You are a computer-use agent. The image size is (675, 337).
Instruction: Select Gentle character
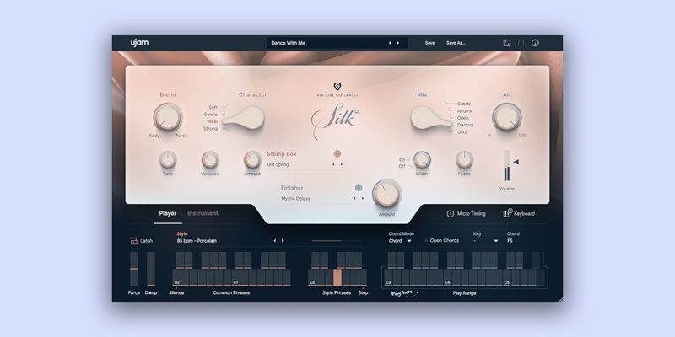210,115
